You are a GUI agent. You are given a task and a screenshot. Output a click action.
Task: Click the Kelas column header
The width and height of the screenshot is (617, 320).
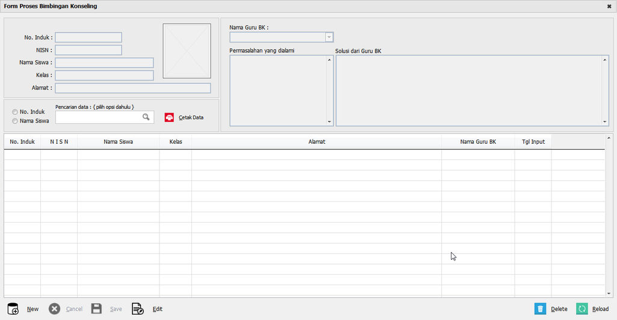(176, 142)
